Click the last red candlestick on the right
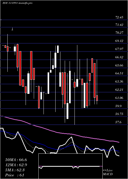This screenshot has width=128, height=179. [x=97, y=98]
